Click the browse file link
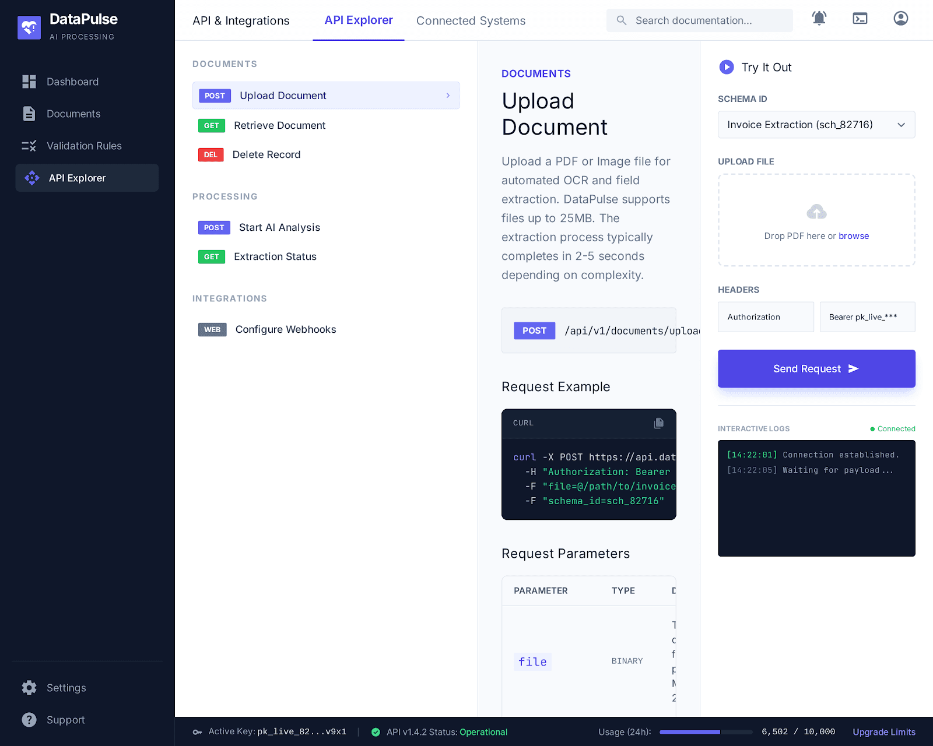933x746 pixels. (x=854, y=236)
